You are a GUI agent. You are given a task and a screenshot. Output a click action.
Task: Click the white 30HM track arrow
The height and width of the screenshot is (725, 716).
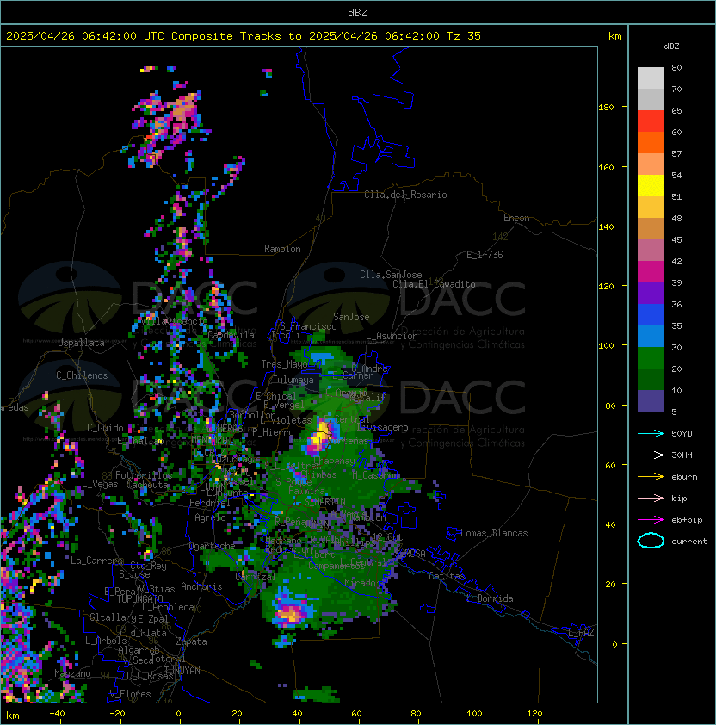point(651,455)
